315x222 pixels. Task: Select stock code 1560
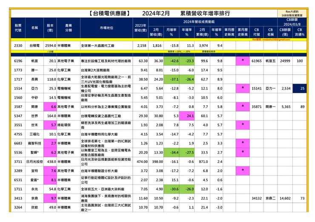18,98
